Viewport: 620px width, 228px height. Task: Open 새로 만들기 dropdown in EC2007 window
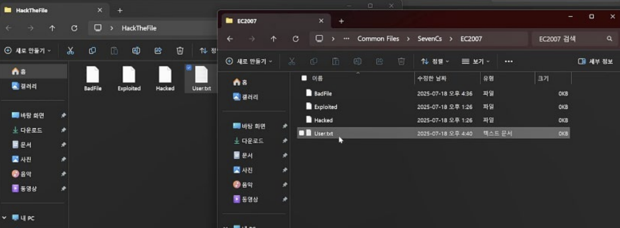tap(249, 61)
